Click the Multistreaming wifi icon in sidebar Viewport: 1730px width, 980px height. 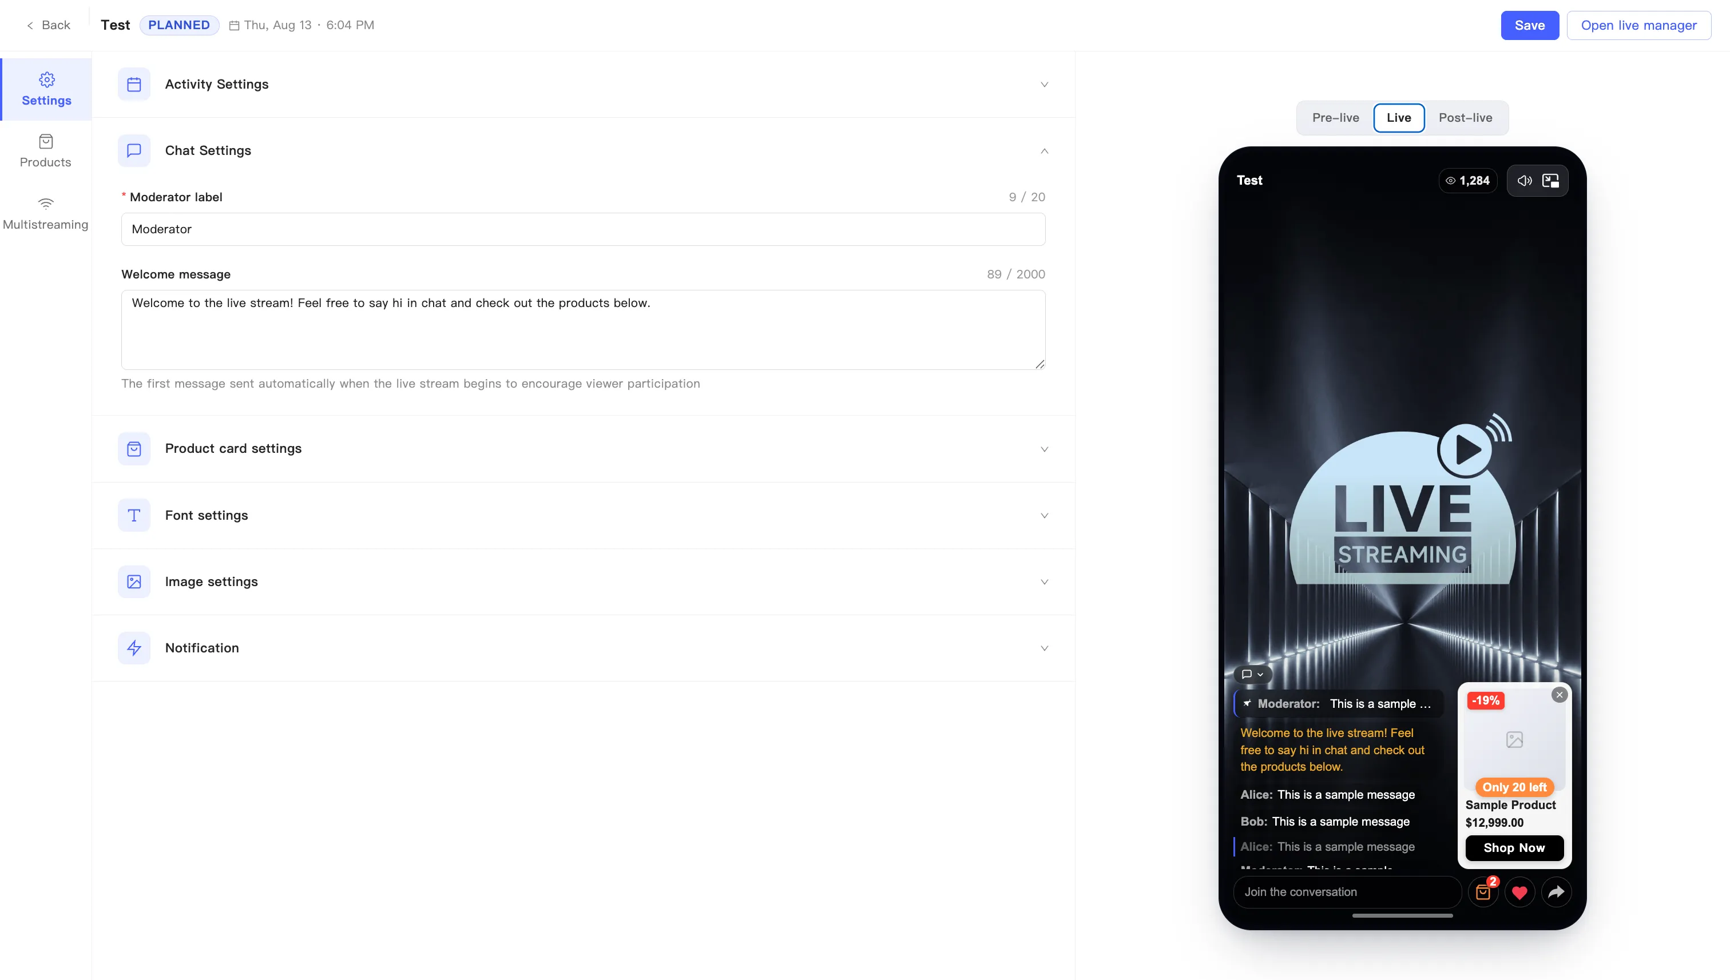pyautogui.click(x=46, y=204)
